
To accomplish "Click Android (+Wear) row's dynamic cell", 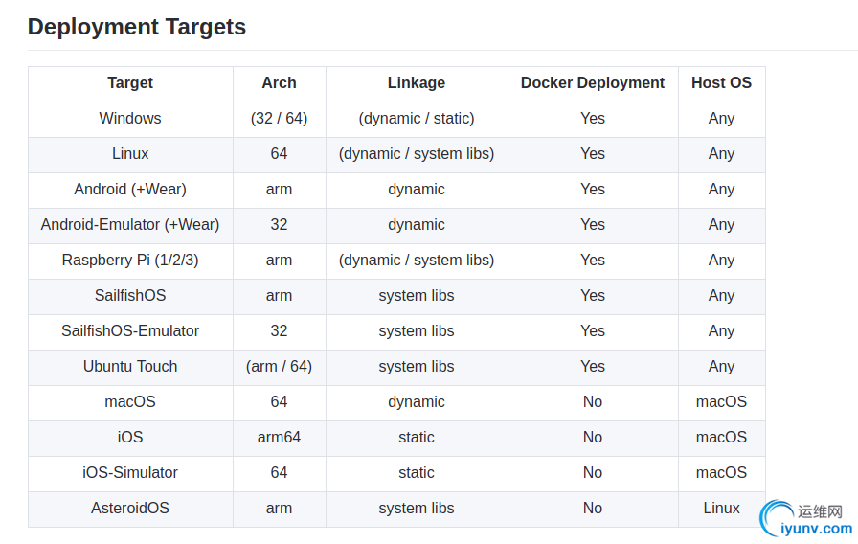I will coord(417,190).
